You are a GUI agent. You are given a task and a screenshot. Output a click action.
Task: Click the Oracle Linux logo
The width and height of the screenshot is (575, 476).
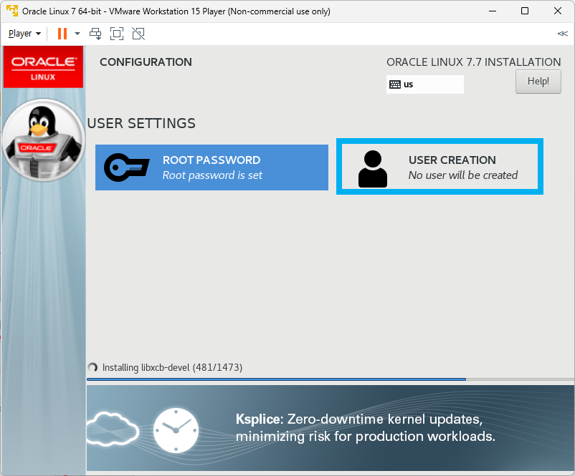pyautogui.click(x=43, y=67)
